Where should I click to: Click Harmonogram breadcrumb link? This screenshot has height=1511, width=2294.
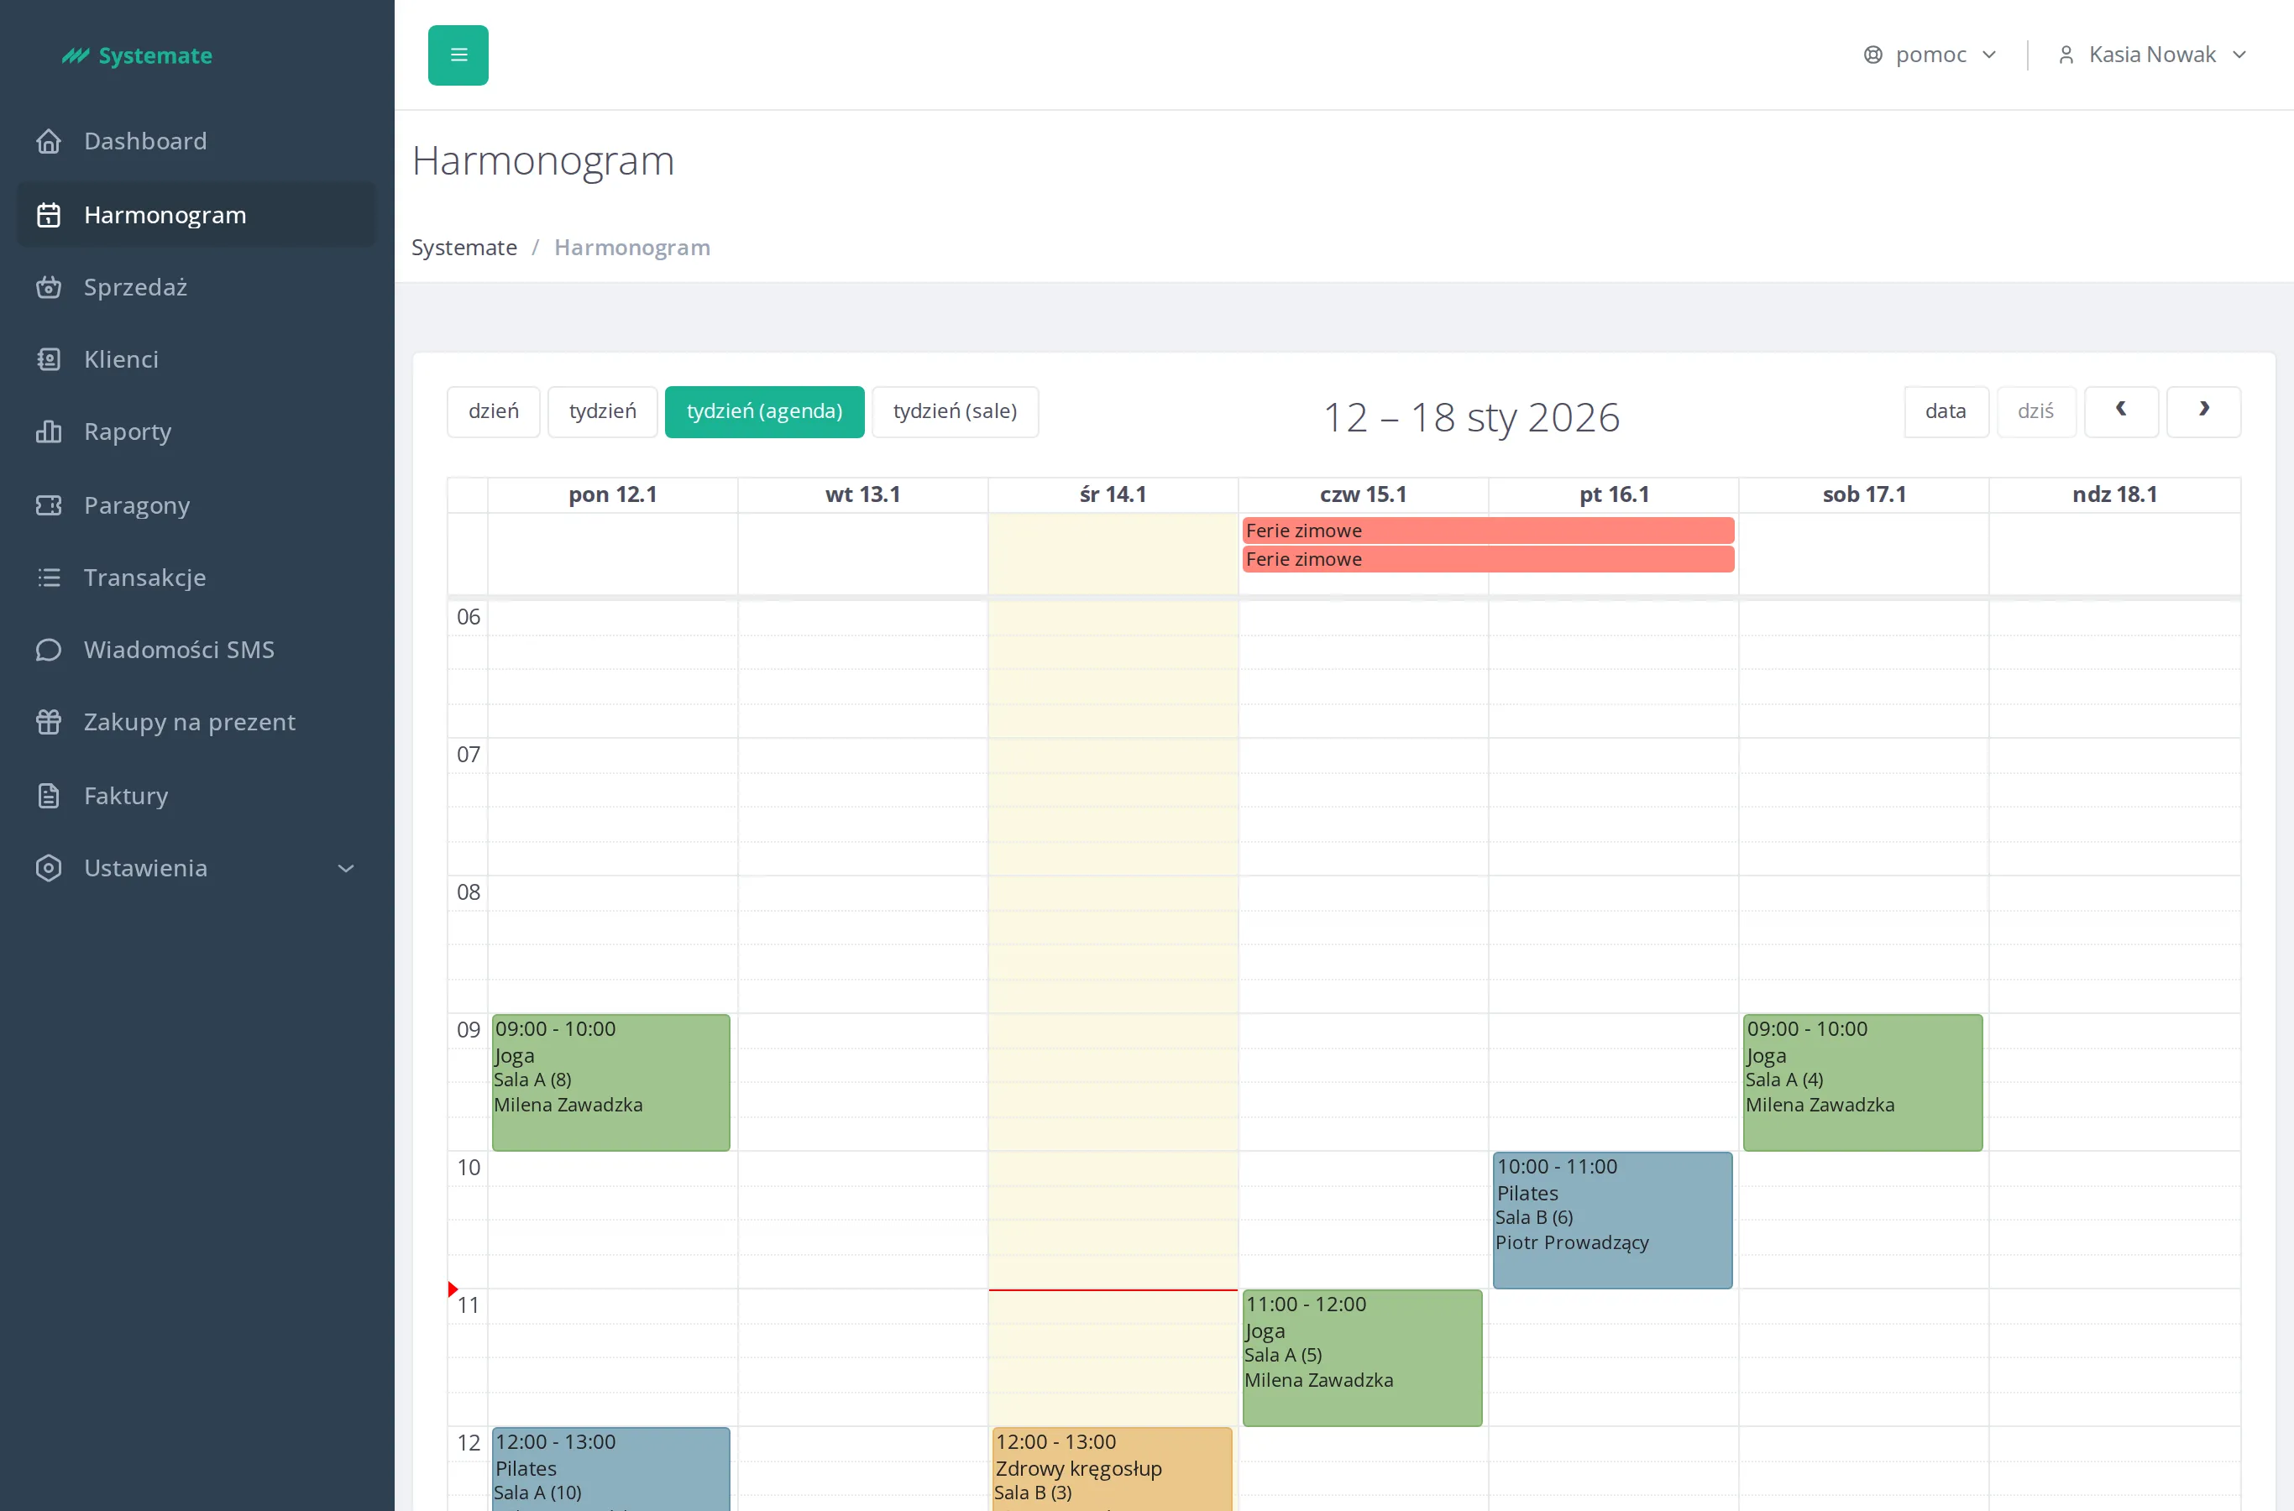(632, 248)
